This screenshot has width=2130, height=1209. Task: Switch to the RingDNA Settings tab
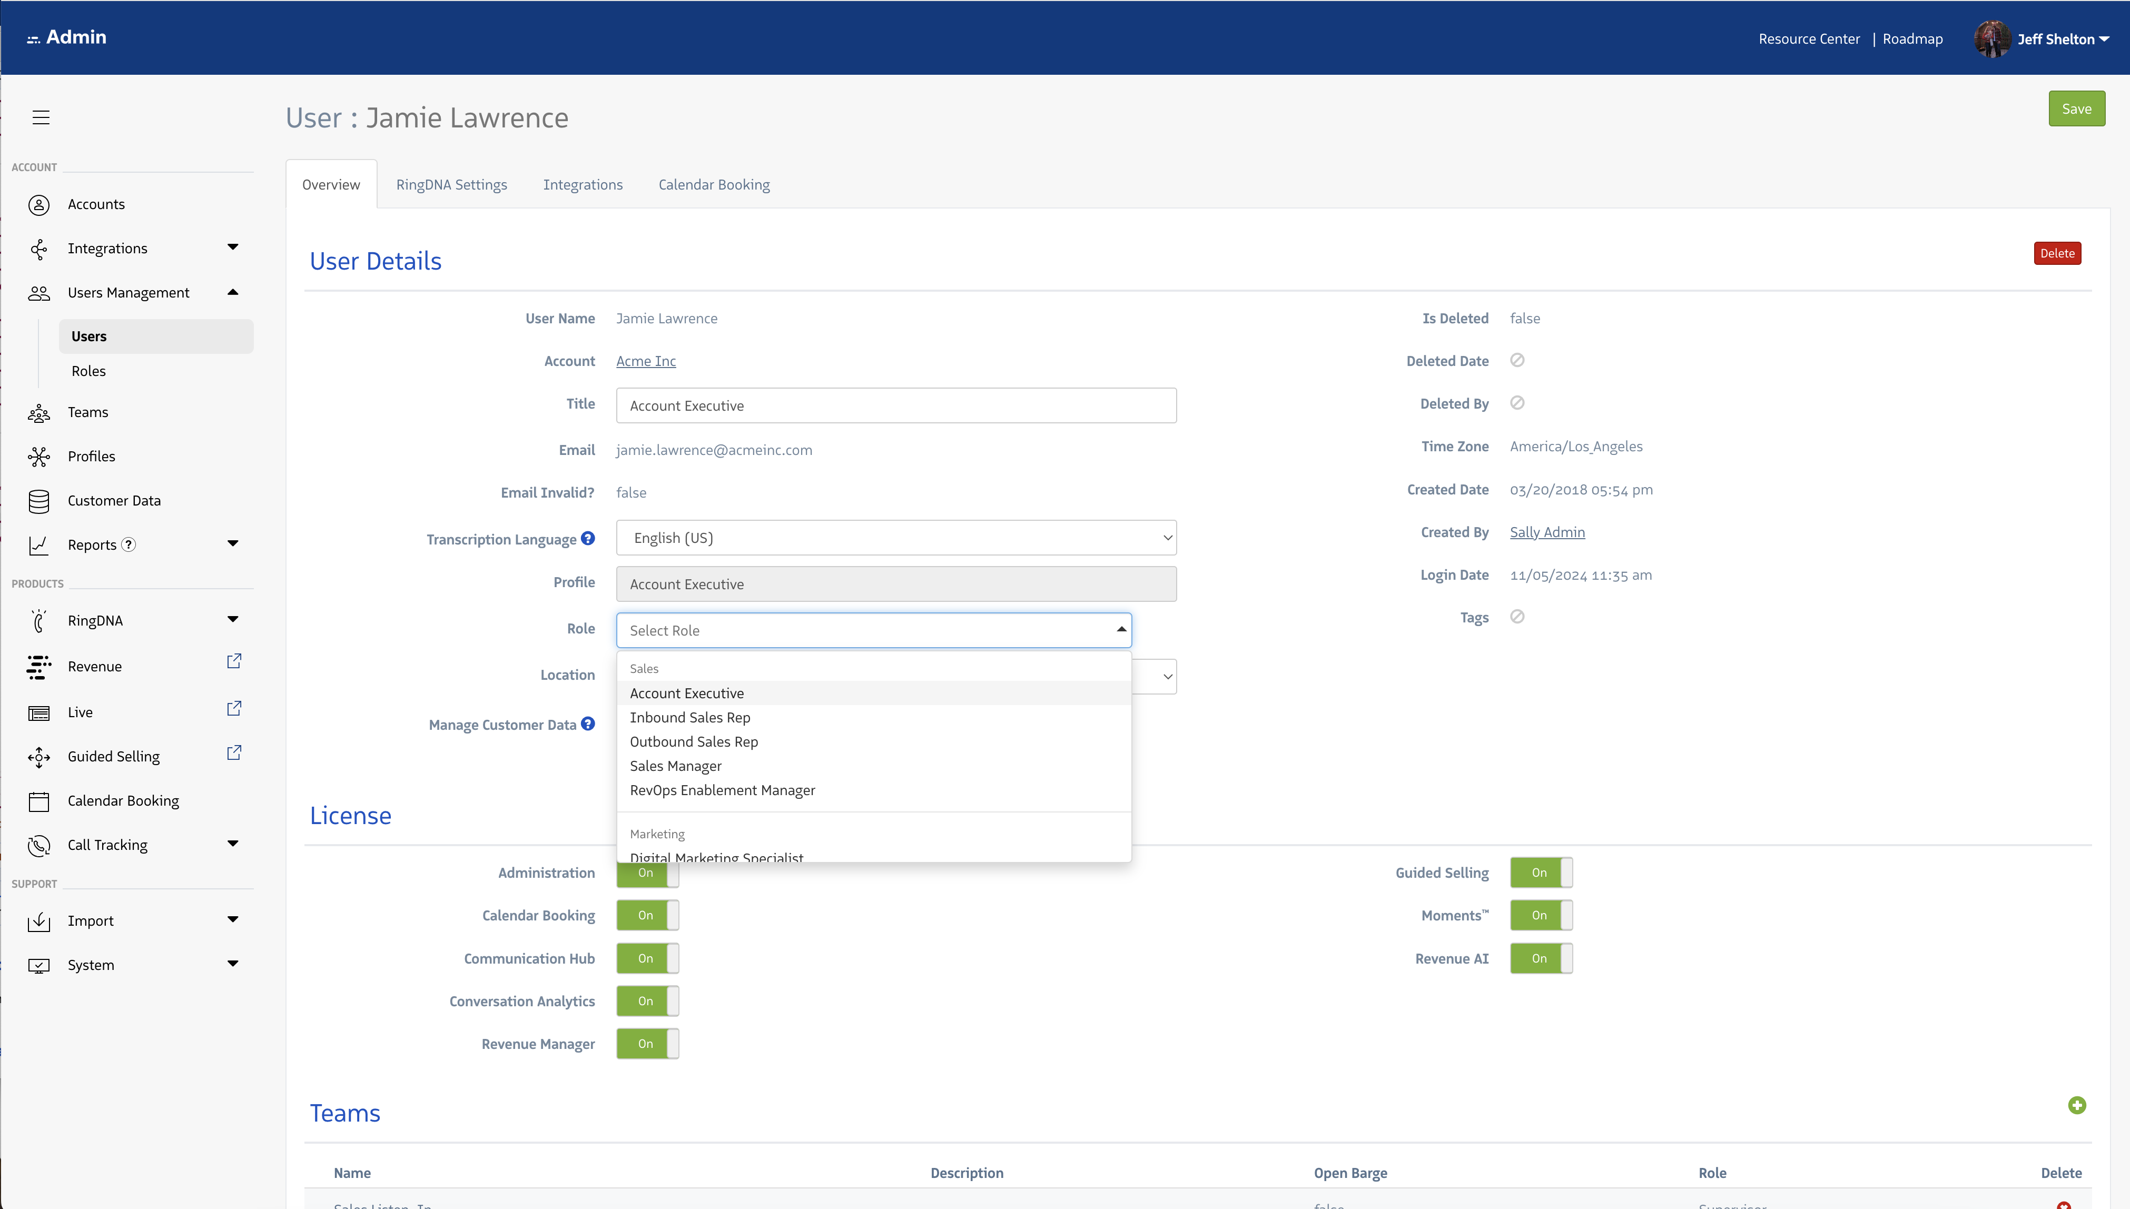(x=451, y=184)
